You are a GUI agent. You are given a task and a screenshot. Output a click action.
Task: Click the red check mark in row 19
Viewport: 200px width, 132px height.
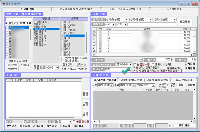[x=100, y=32]
